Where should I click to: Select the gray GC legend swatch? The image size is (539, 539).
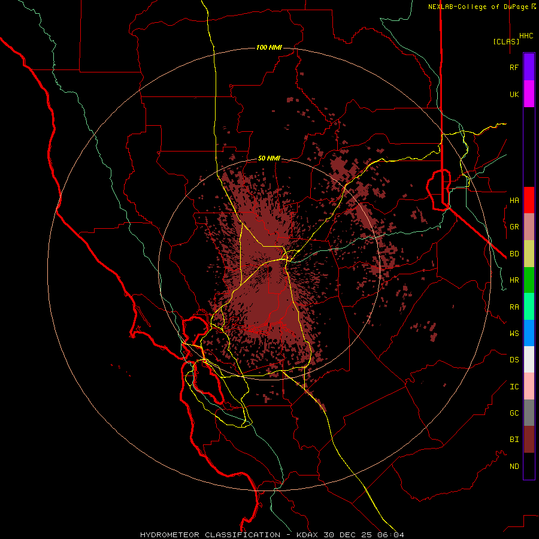click(x=529, y=413)
